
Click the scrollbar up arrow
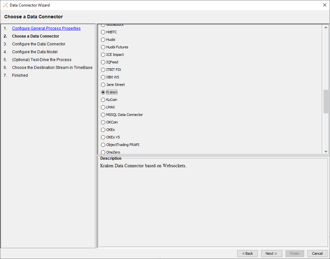[326, 28]
